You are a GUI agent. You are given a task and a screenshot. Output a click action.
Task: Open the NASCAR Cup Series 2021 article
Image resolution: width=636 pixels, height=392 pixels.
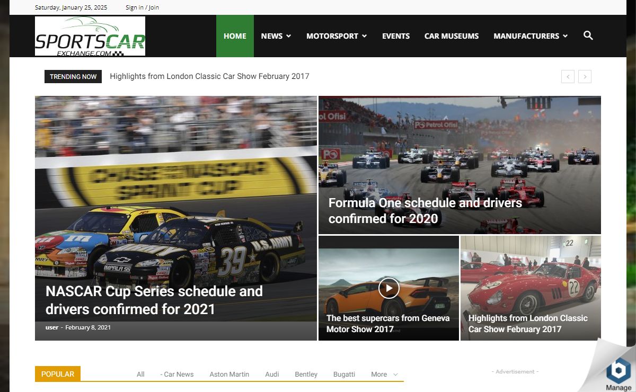pyautogui.click(x=154, y=300)
